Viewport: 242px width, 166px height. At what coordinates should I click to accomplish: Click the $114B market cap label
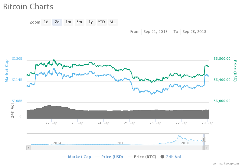click(17, 80)
